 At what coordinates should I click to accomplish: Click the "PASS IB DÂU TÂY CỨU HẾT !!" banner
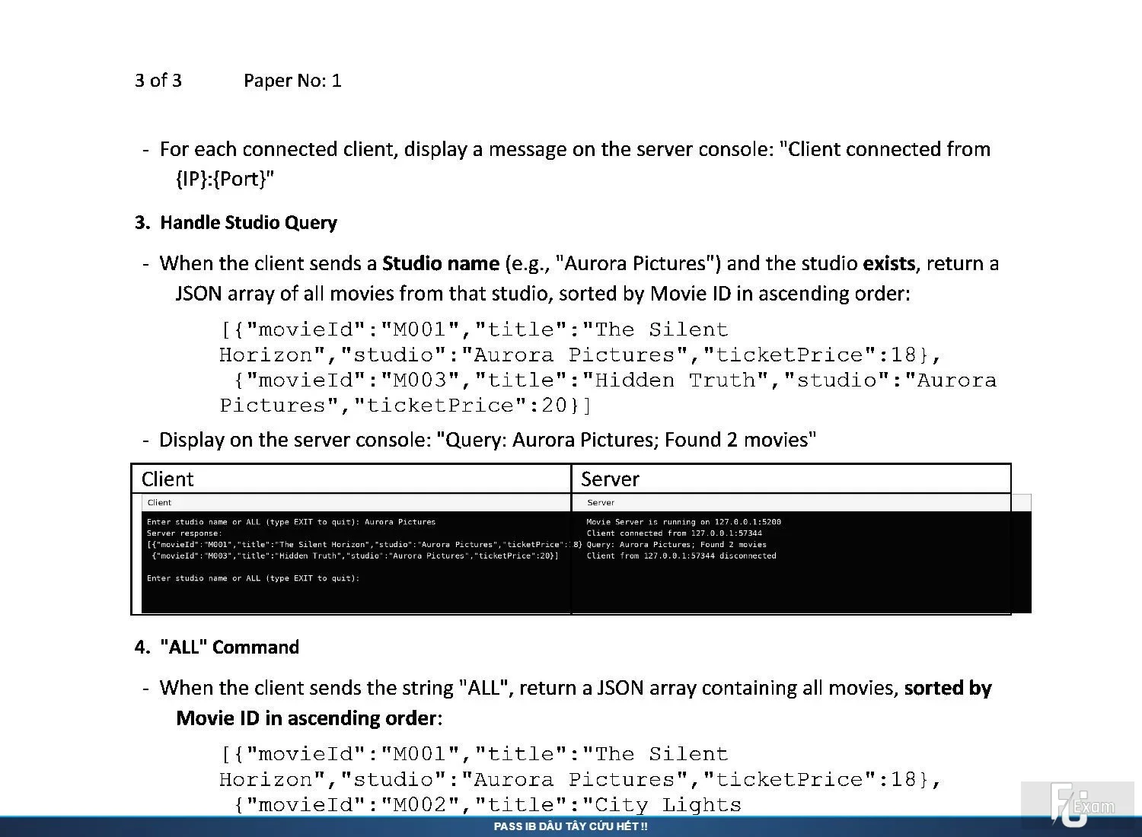571,826
